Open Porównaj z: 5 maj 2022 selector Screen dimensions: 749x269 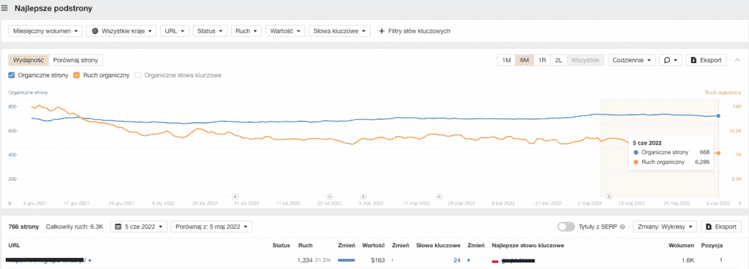(211, 227)
